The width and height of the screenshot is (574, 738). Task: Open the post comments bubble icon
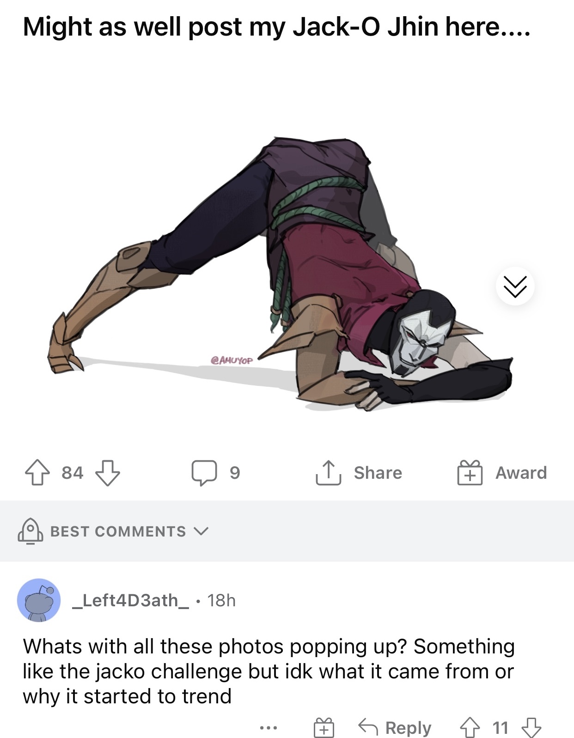(204, 473)
